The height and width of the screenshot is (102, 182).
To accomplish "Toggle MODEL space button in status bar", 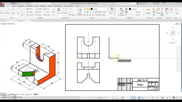I will (101, 98).
